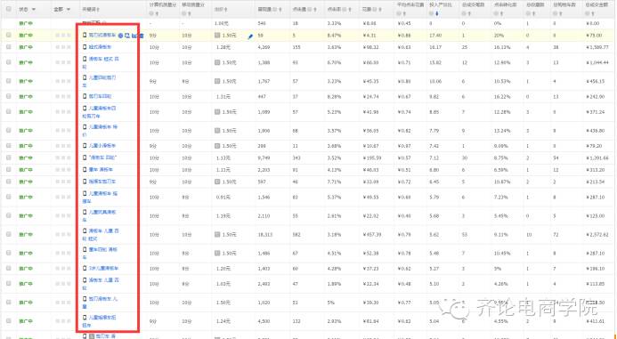Click the ¥1,391.66 total amount cell
The height and width of the screenshot is (339, 617).
(597, 158)
